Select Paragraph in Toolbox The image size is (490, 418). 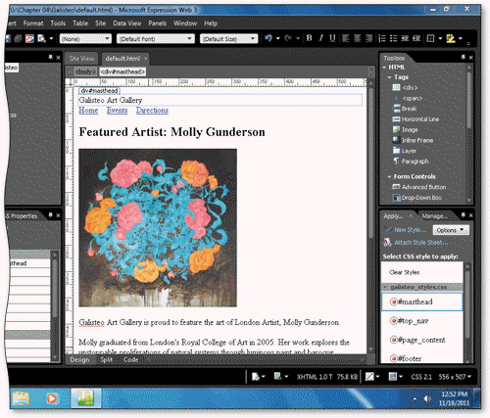(411, 162)
